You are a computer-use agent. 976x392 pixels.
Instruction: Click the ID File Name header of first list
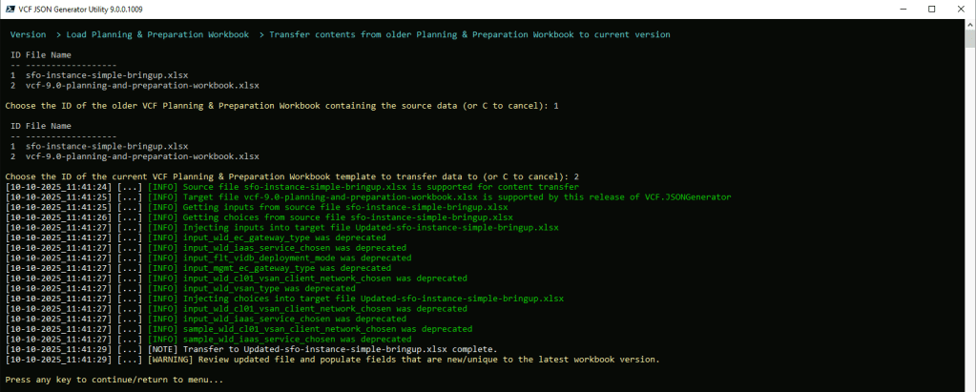41,55
